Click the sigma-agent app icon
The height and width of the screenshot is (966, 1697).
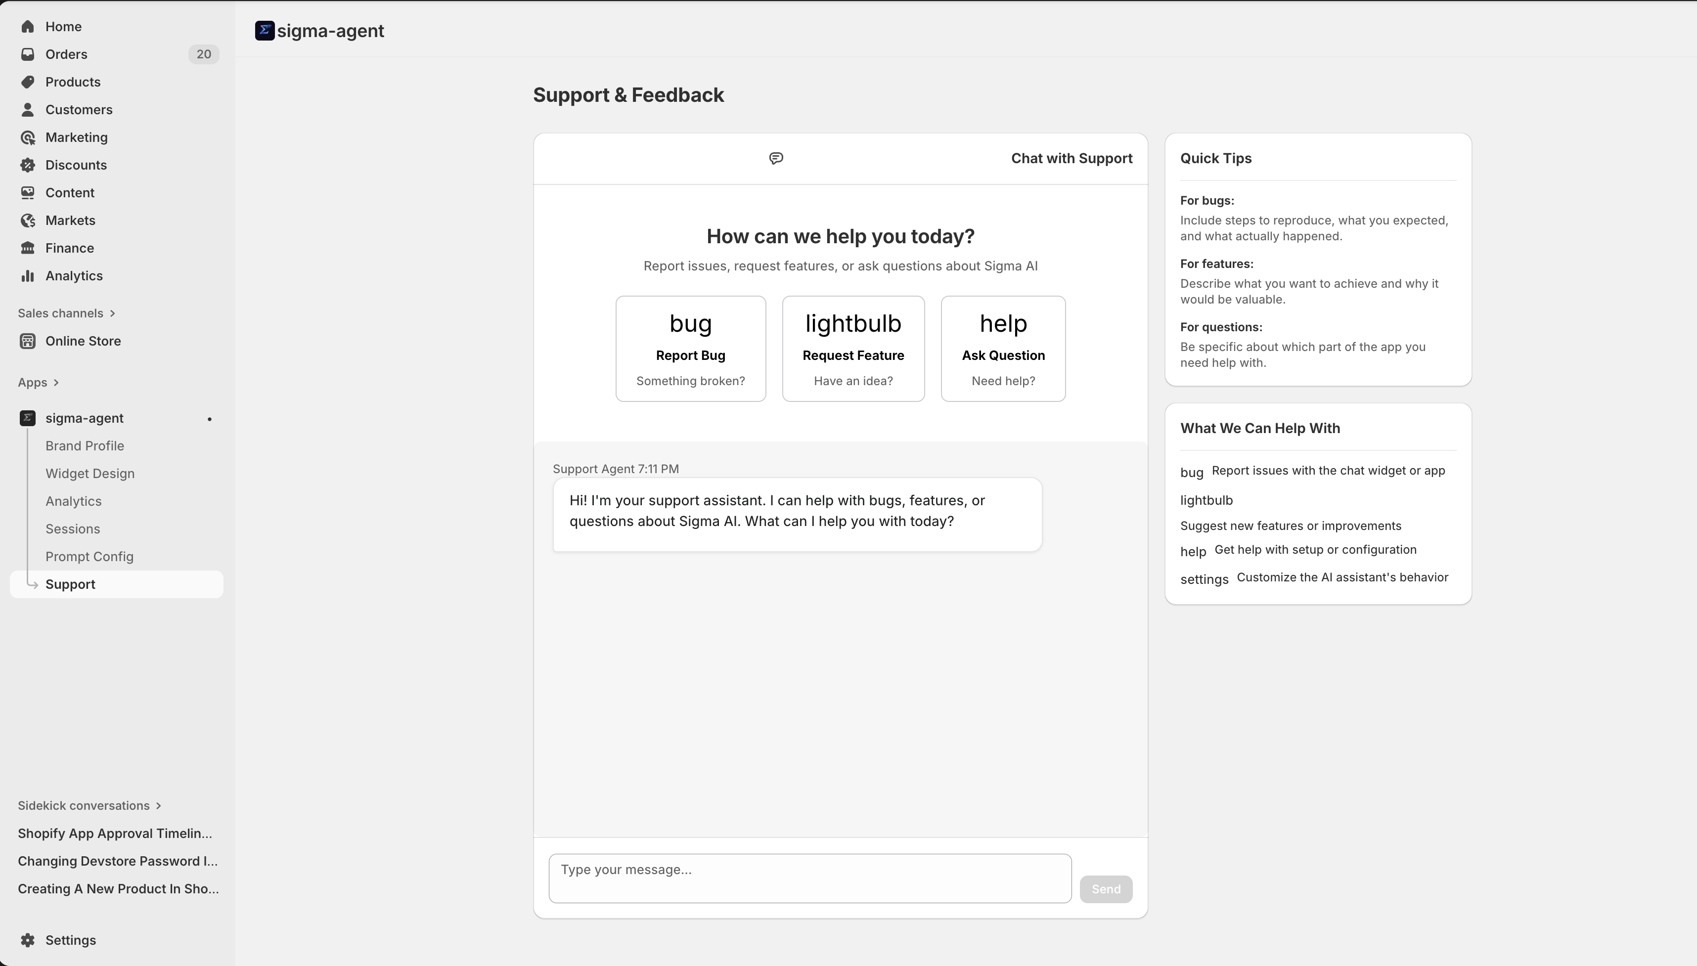(28, 417)
